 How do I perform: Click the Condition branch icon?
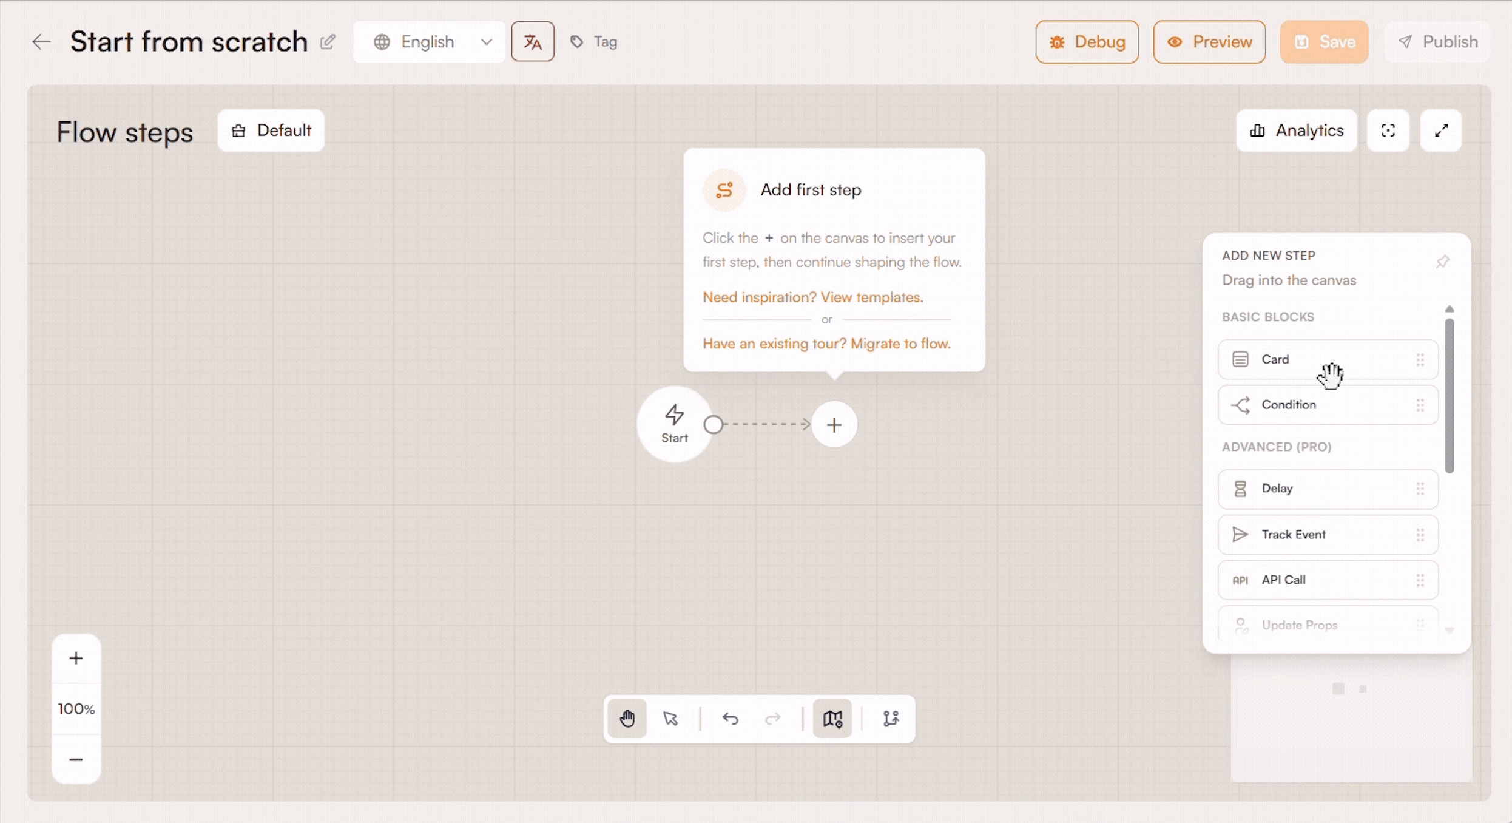pos(1240,405)
